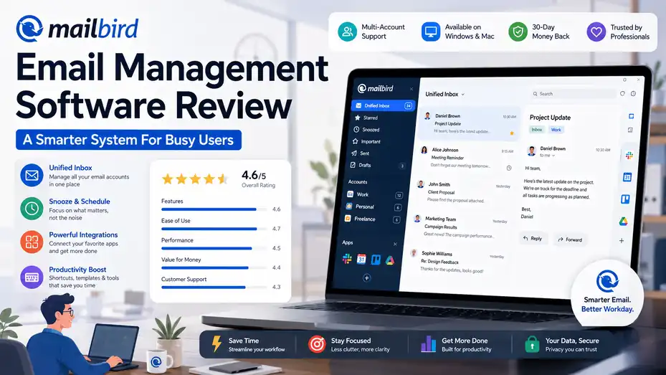The image size is (666, 375).
Task: Open Sophie Williams' Design Feedback email
Action: (457, 262)
